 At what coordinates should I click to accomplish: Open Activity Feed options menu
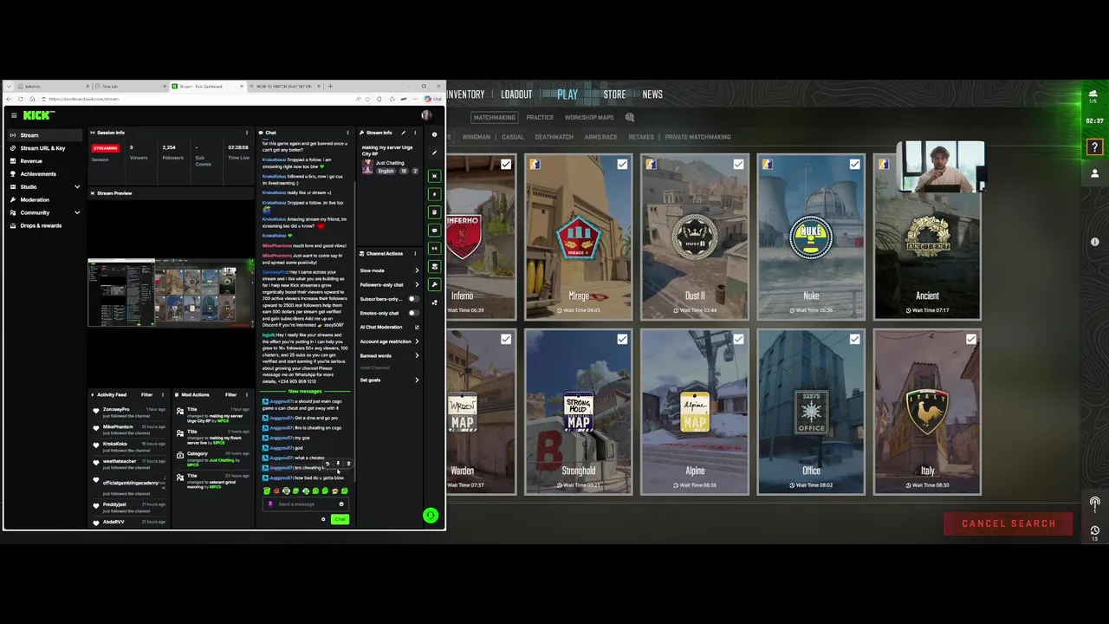[162, 395]
